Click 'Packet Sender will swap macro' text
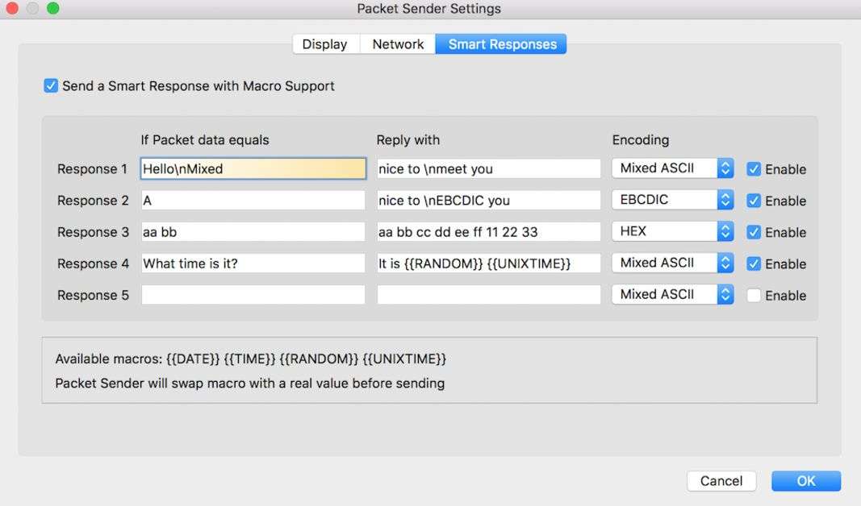Image resolution: width=861 pixels, height=506 pixels. [250, 383]
